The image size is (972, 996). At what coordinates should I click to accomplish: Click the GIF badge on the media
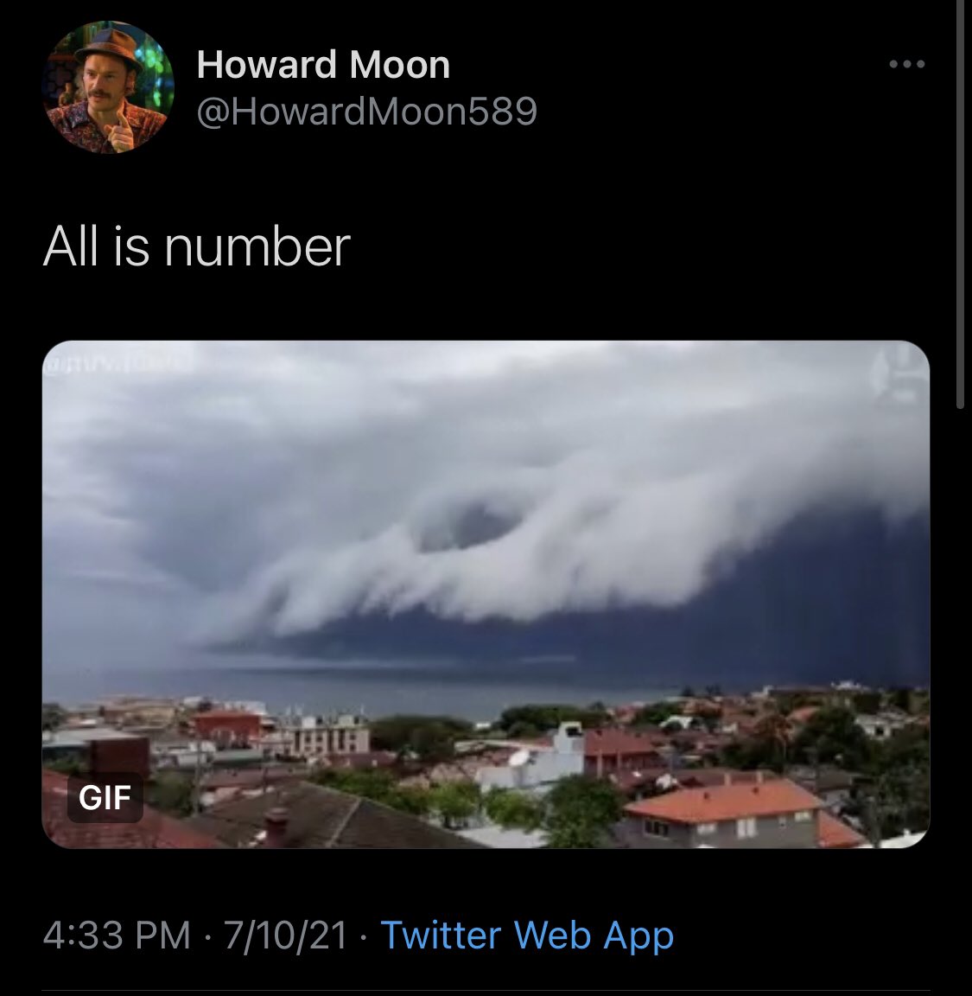tap(105, 797)
